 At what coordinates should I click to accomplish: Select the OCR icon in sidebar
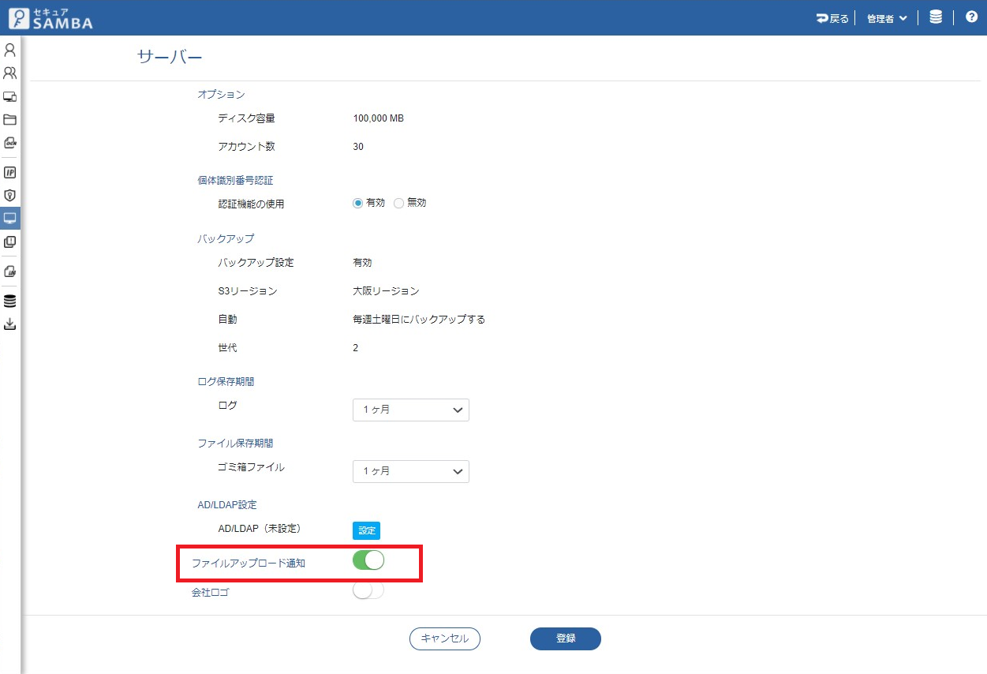point(9,143)
